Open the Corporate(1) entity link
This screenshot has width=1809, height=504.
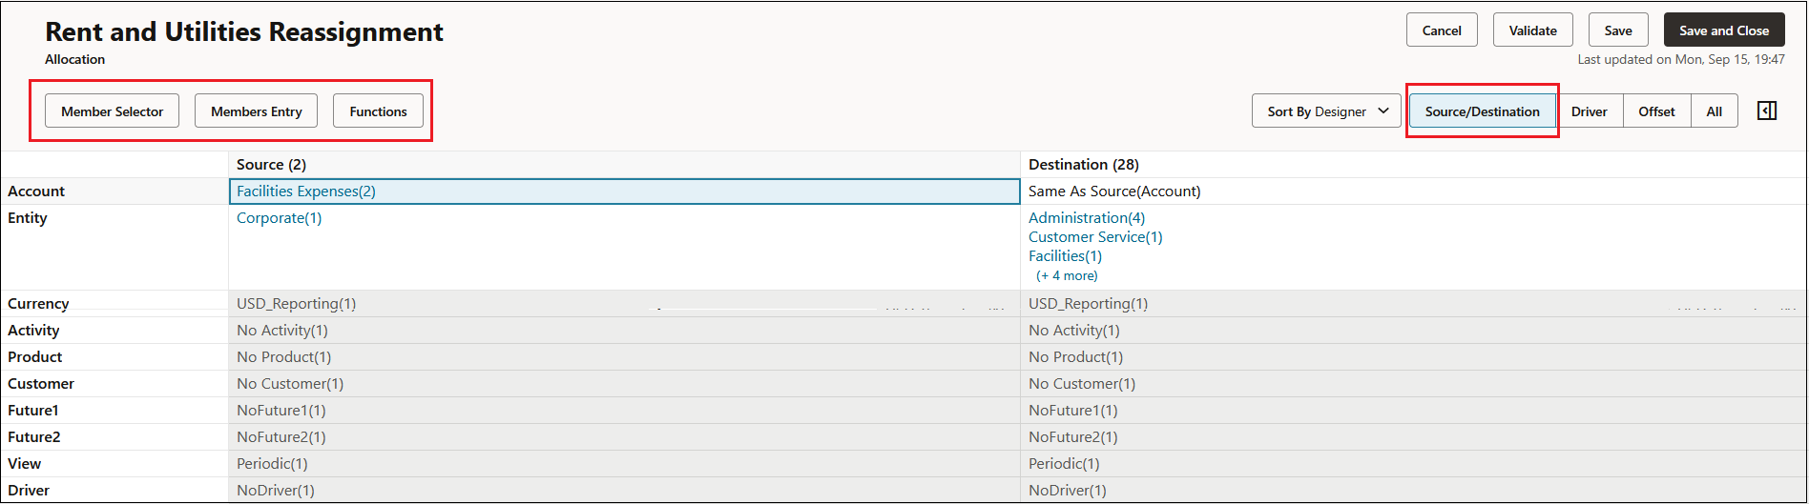point(279,218)
